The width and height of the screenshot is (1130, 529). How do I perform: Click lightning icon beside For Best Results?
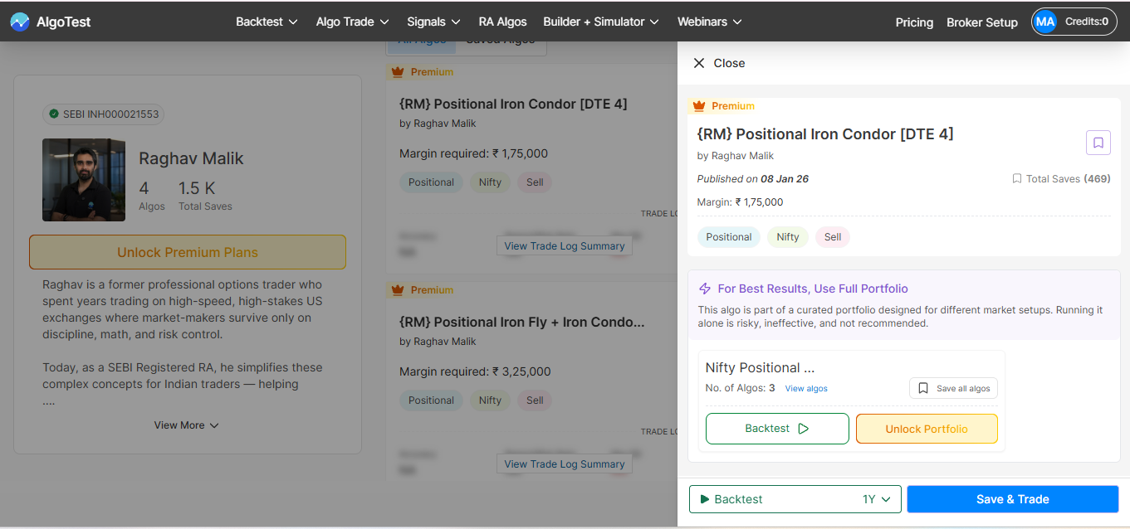705,289
